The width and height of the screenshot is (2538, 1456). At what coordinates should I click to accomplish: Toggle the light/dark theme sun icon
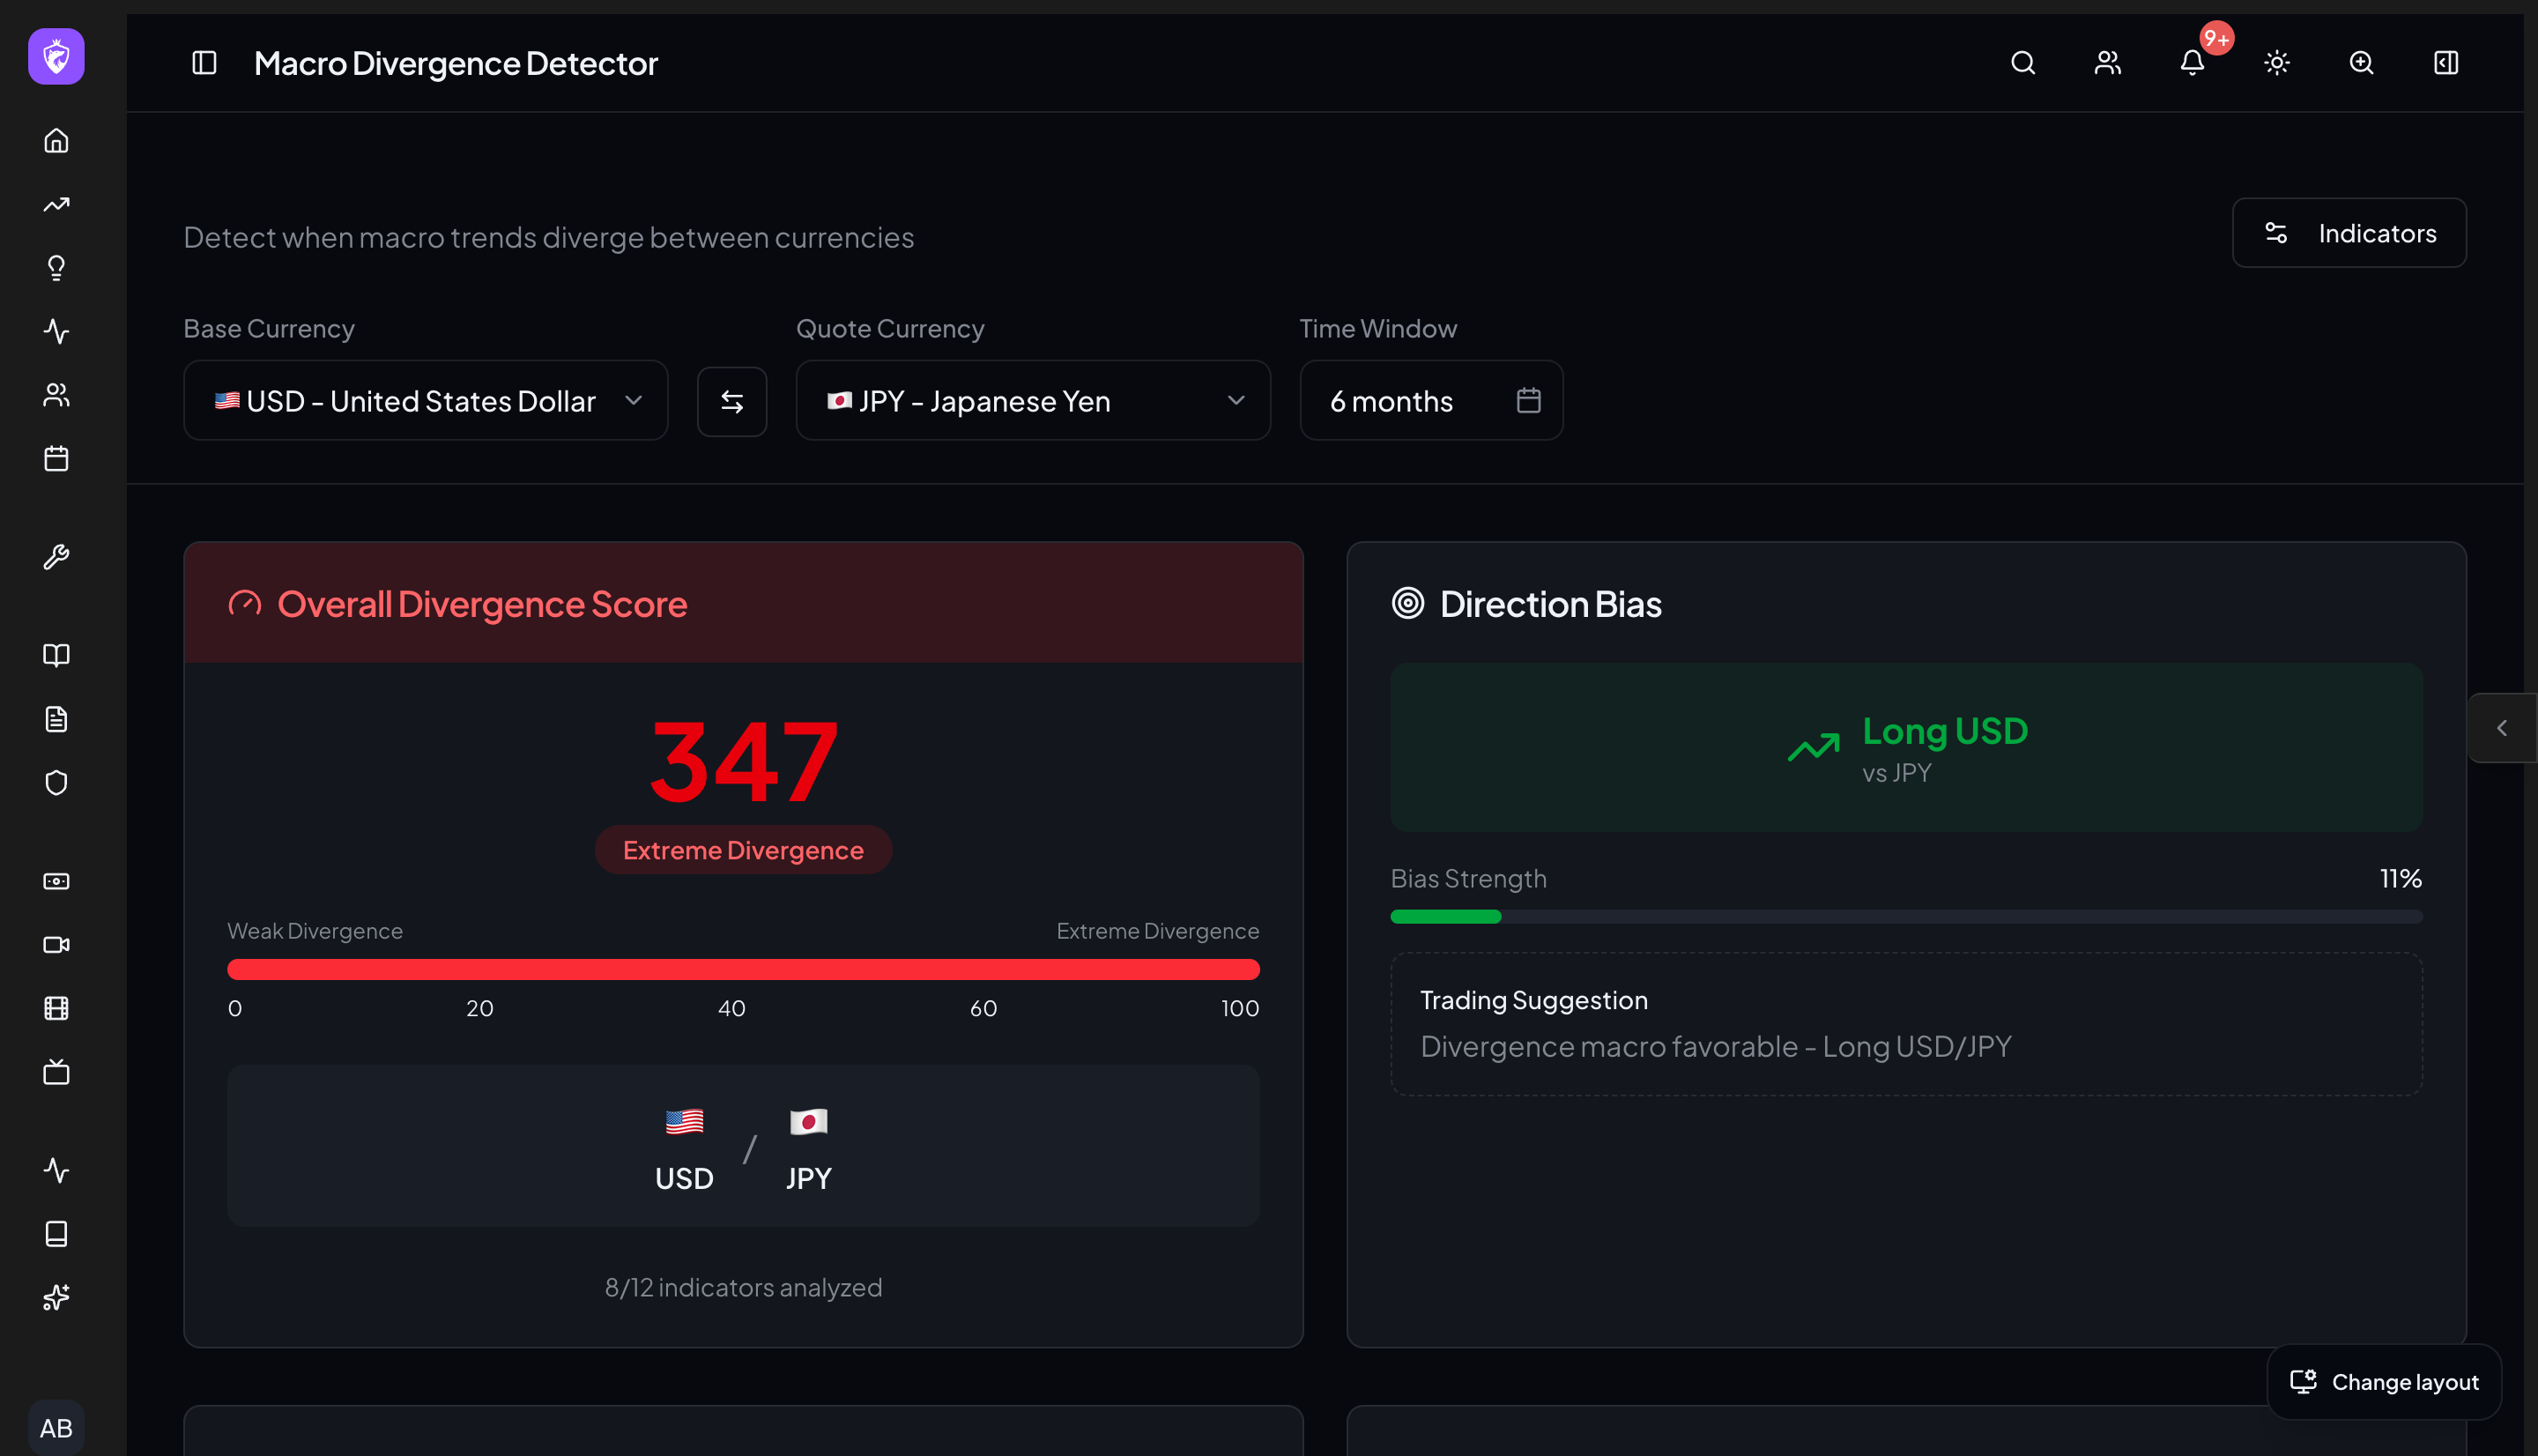2277,63
